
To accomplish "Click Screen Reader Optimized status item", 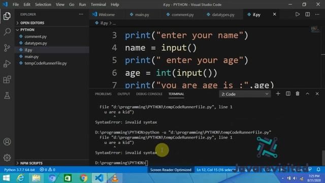I will pyautogui.click(x=171, y=170).
